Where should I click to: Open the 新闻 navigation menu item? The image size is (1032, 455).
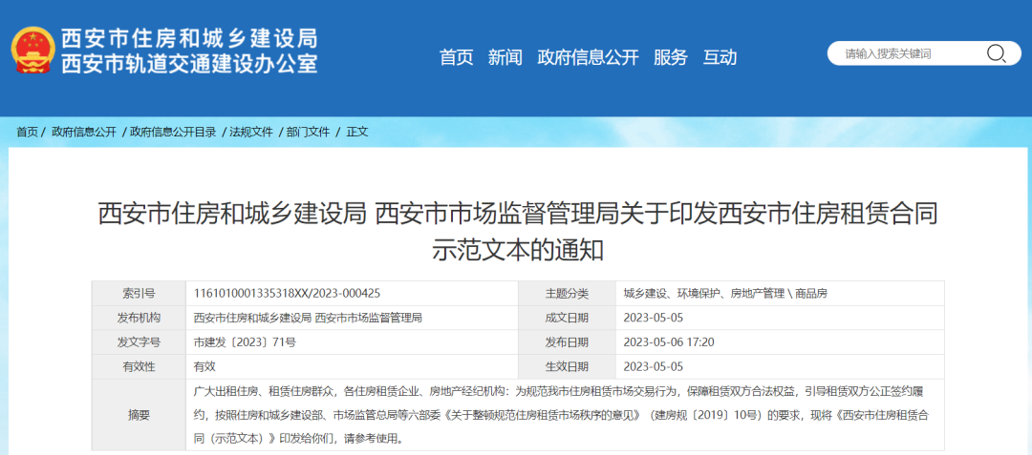[505, 57]
